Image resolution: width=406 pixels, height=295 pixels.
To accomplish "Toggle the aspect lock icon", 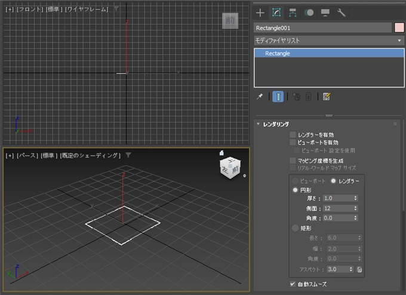I will 359,269.
